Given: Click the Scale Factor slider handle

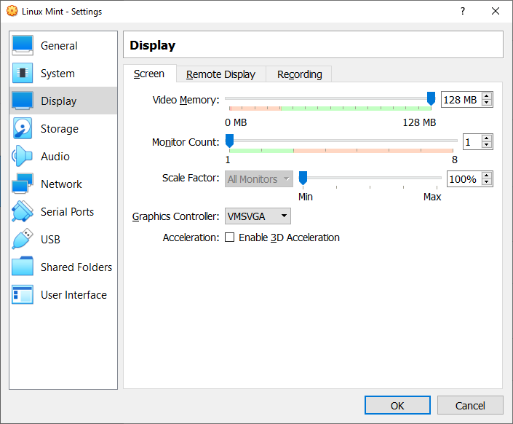Looking at the screenshot, I should (x=303, y=178).
